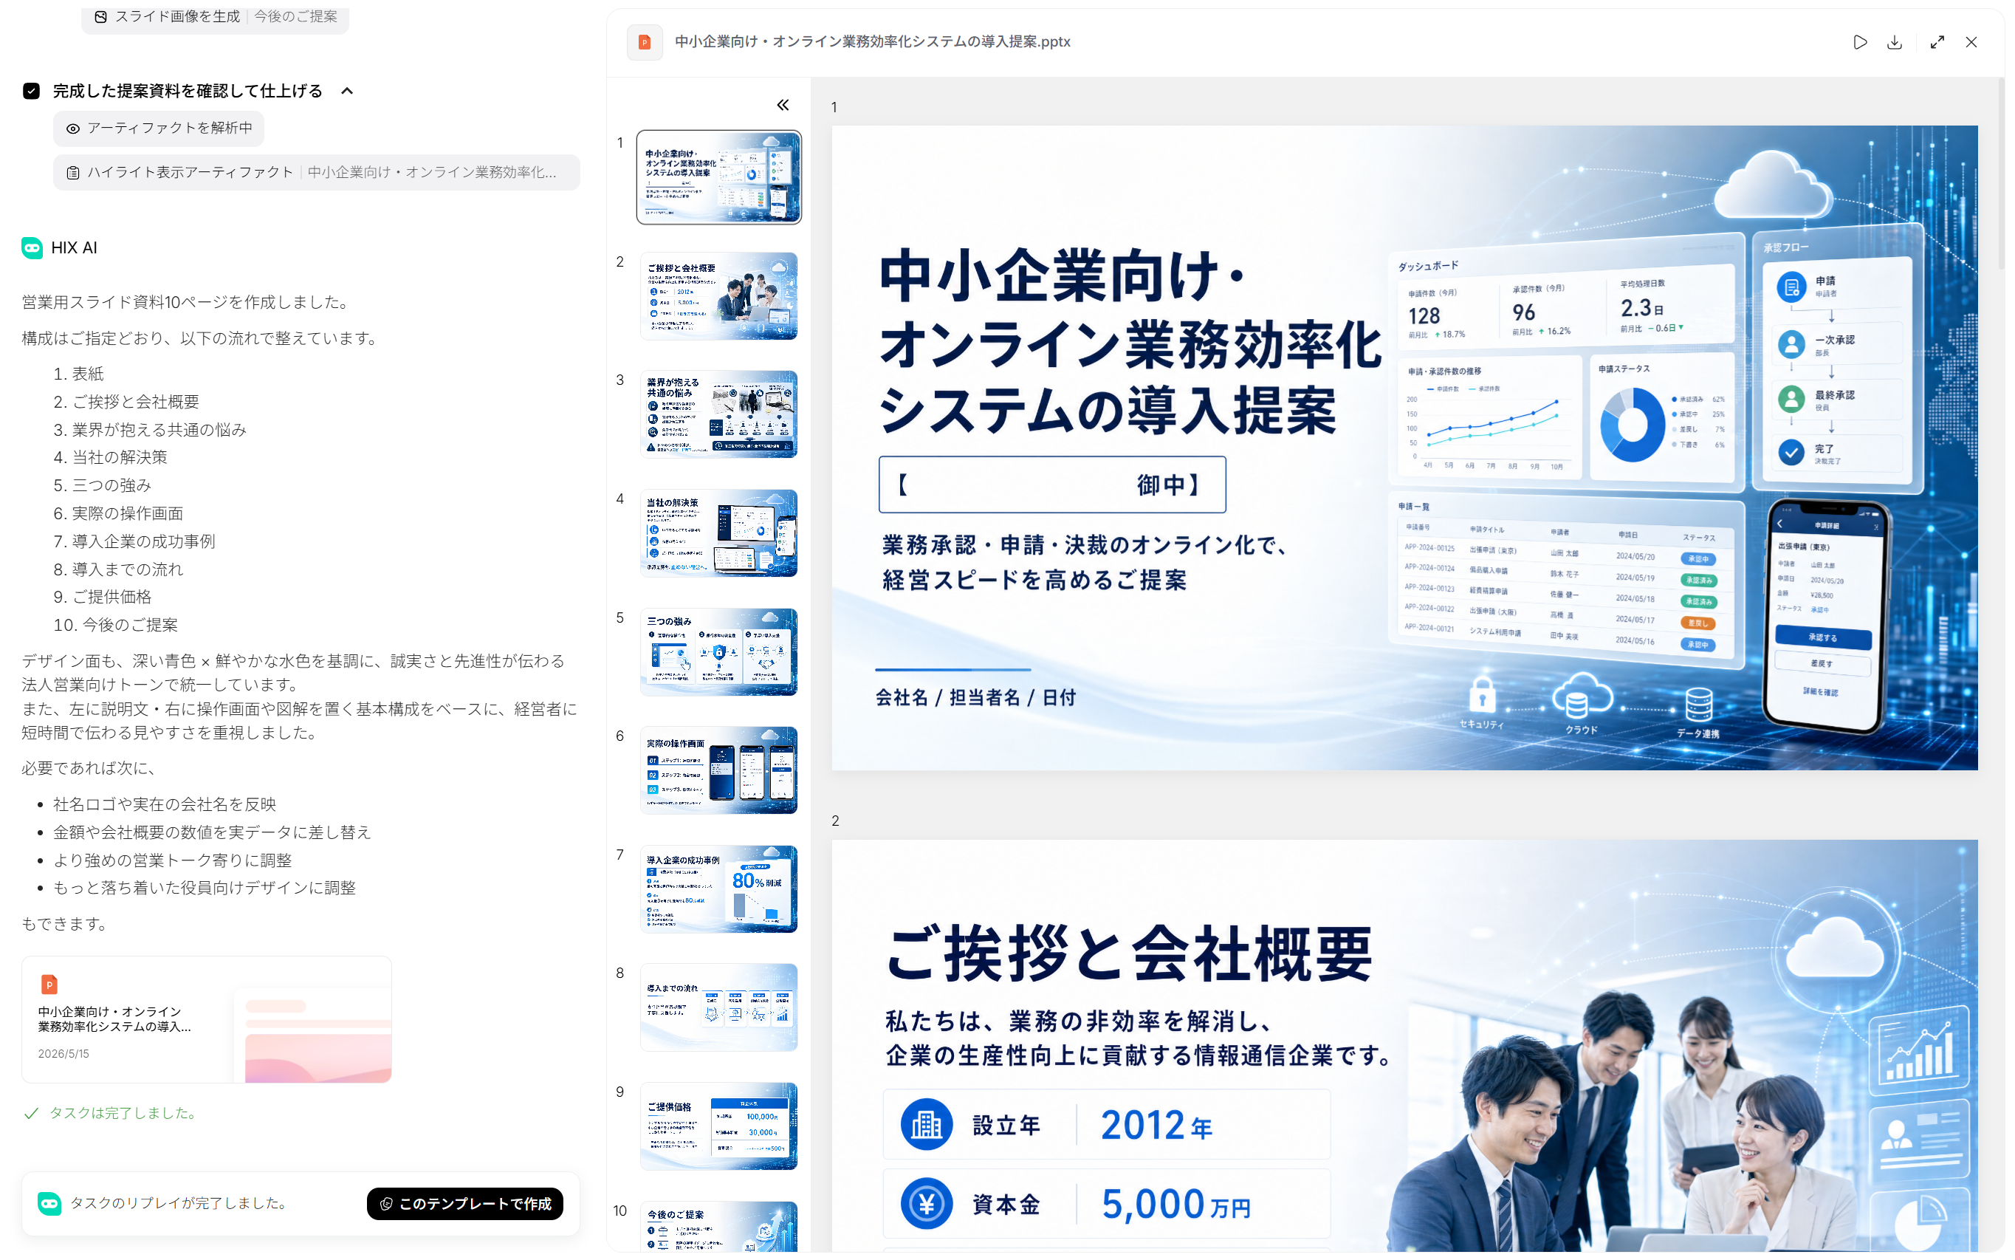This screenshot has width=2015, height=1260.
Task: Select slide 4 thumbnail 当社の解決策
Action: pyautogui.click(x=718, y=533)
